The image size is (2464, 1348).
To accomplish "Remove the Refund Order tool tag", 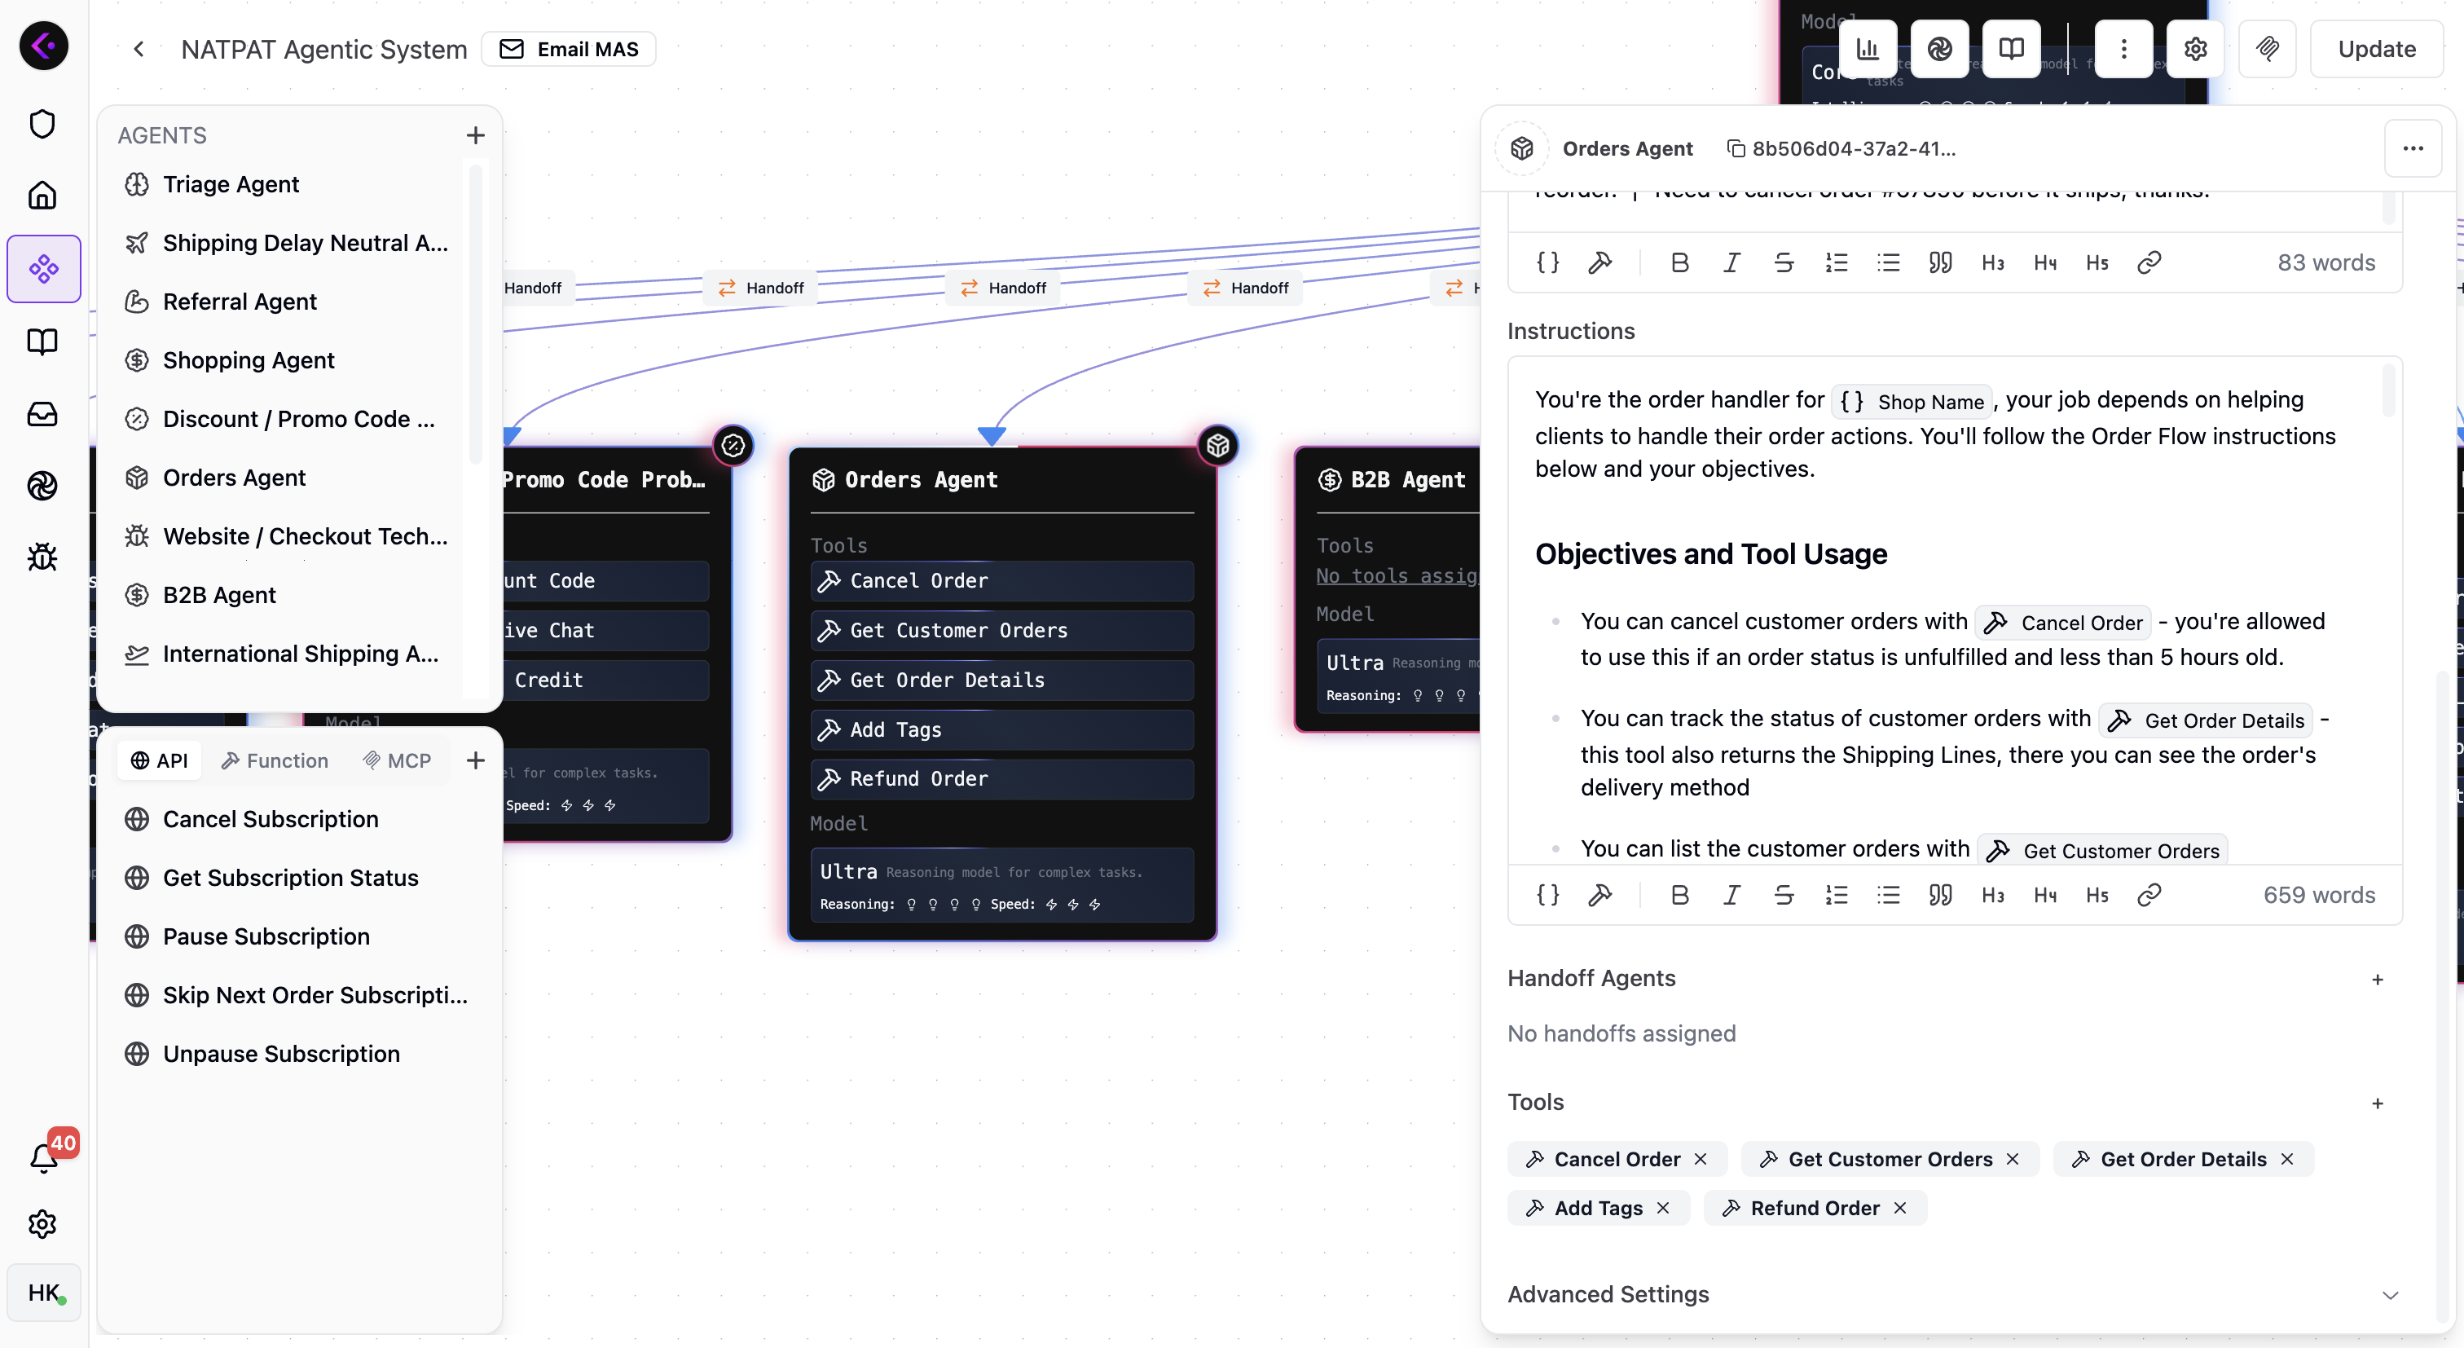I will (1899, 1207).
